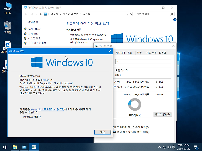Expand the address bar history dropdown
Viewport: 202px width, 151px height.
[x=127, y=14]
